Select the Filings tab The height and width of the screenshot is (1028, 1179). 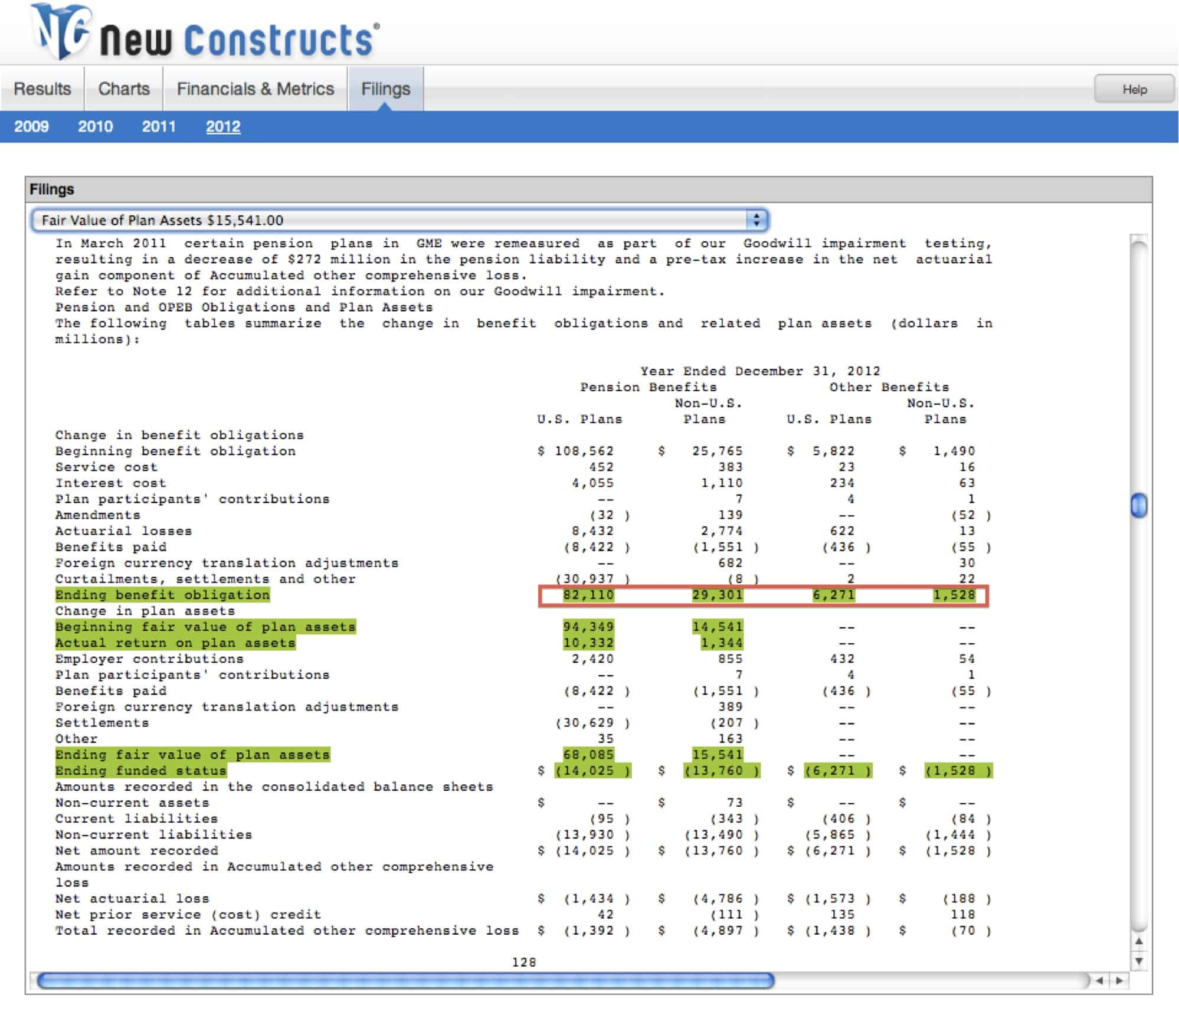coord(385,89)
